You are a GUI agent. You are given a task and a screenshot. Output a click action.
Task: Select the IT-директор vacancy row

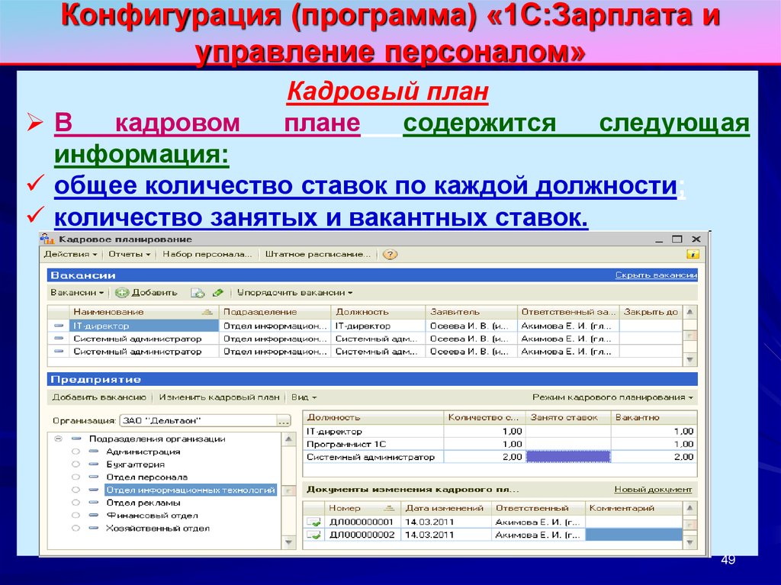[x=365, y=326]
